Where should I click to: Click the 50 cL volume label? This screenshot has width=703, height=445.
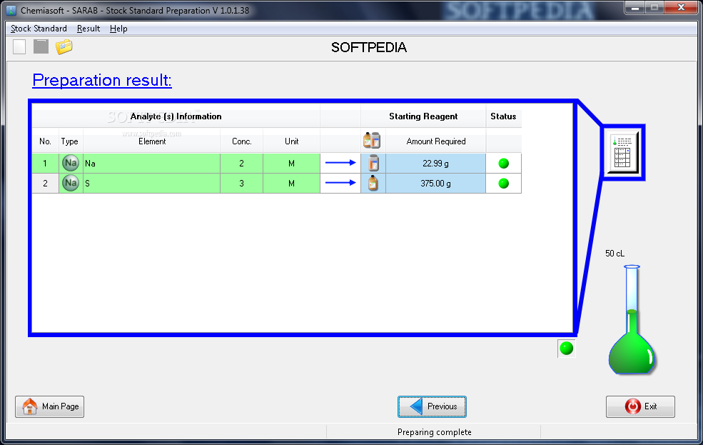(615, 254)
